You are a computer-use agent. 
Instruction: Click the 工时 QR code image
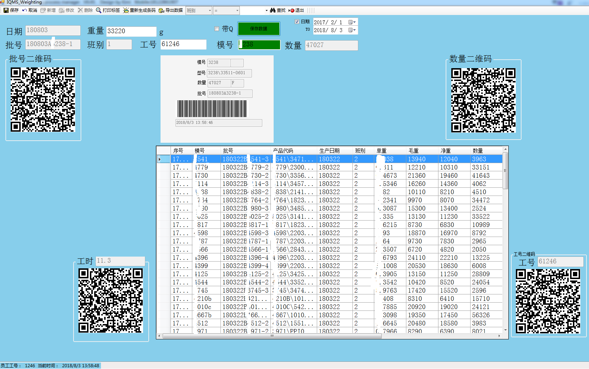point(111,301)
